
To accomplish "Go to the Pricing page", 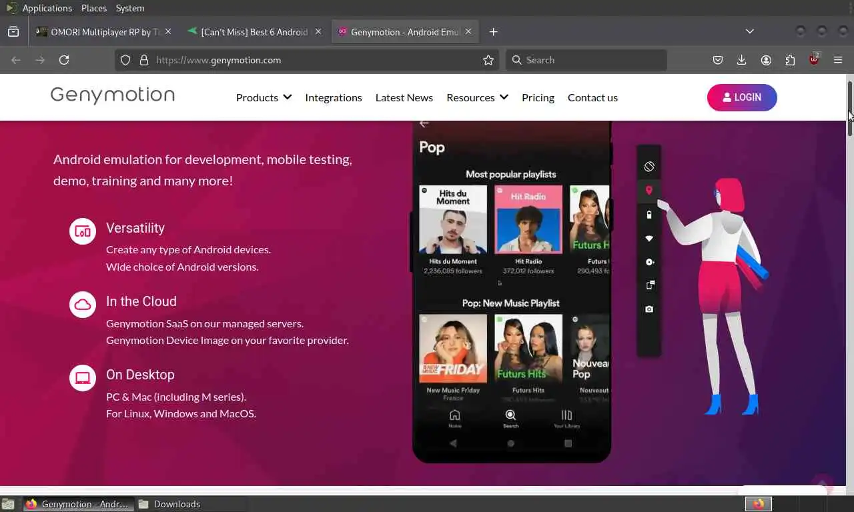I will pos(538,97).
